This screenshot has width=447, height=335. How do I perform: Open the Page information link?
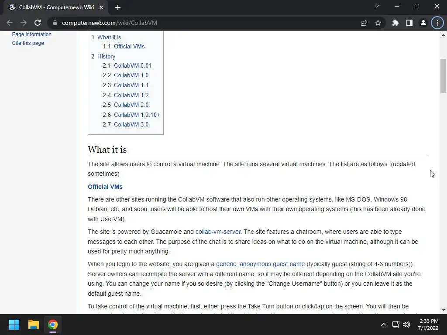click(31, 34)
